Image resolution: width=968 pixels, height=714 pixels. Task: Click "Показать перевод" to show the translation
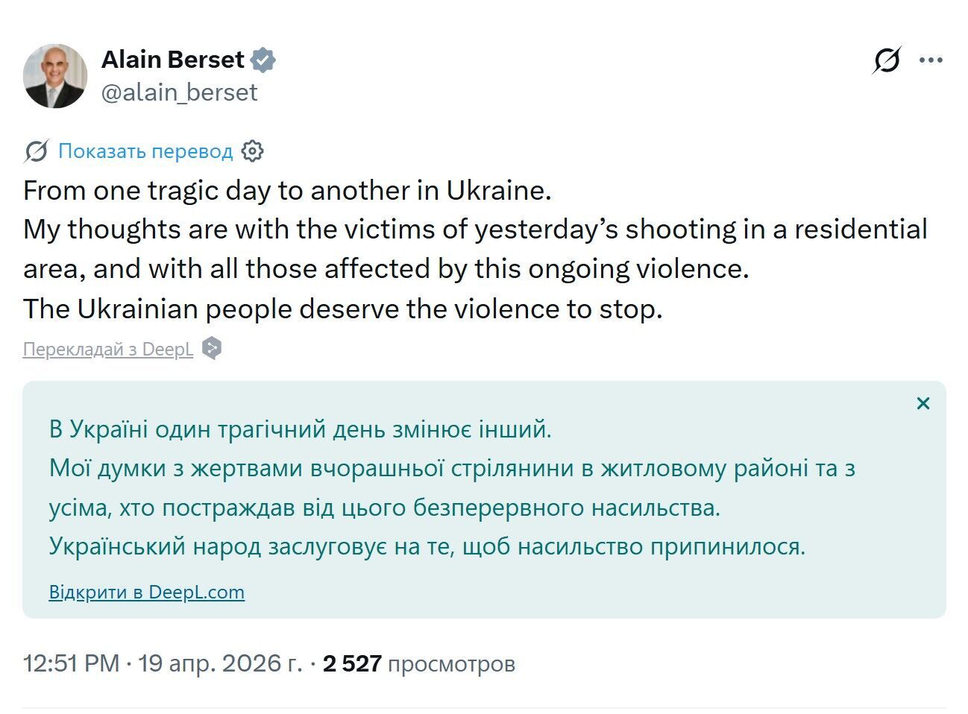pyautogui.click(x=145, y=151)
